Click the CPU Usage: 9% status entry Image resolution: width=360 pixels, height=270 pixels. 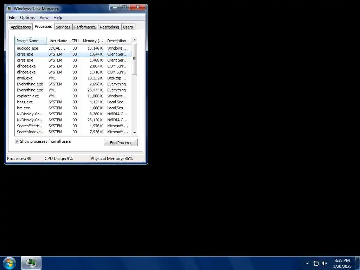tap(59, 159)
